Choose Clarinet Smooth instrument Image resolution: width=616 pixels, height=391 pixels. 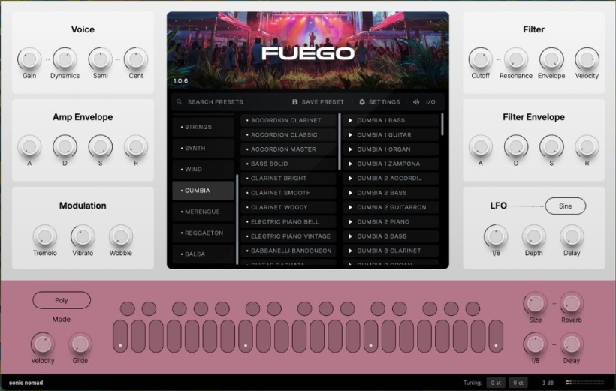click(x=288, y=193)
